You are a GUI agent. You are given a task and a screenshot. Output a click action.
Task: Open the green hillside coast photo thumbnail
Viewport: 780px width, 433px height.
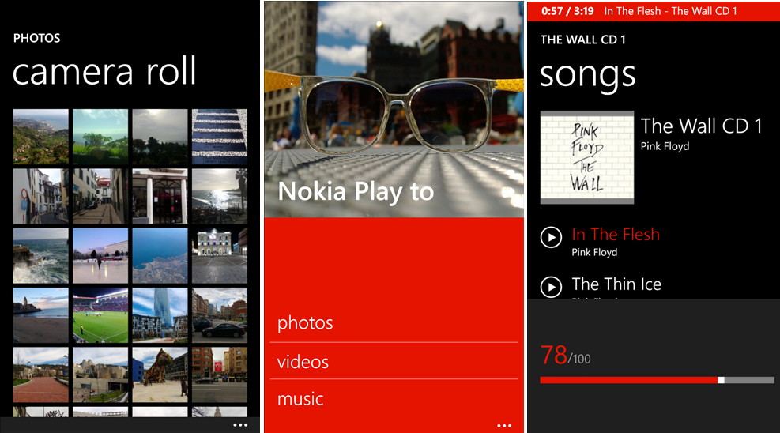click(41, 137)
